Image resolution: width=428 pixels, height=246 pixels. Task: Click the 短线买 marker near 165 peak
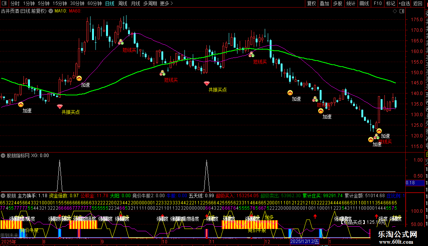121,42
